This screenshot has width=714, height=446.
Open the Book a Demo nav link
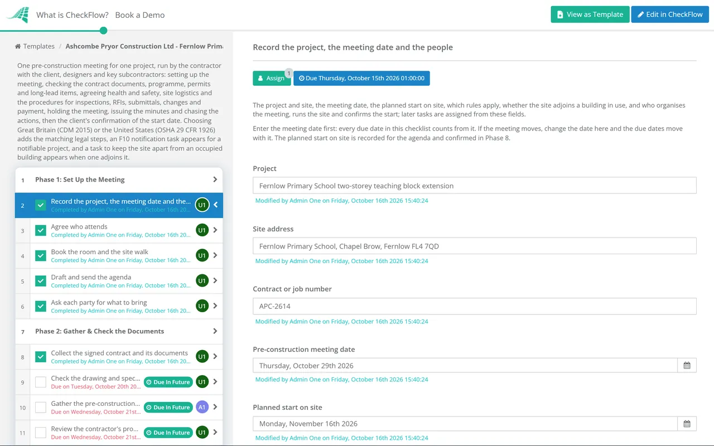tap(140, 15)
